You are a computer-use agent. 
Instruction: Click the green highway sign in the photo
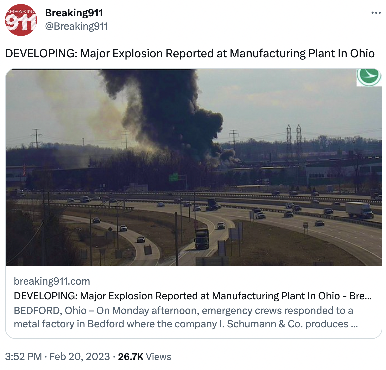click(174, 177)
